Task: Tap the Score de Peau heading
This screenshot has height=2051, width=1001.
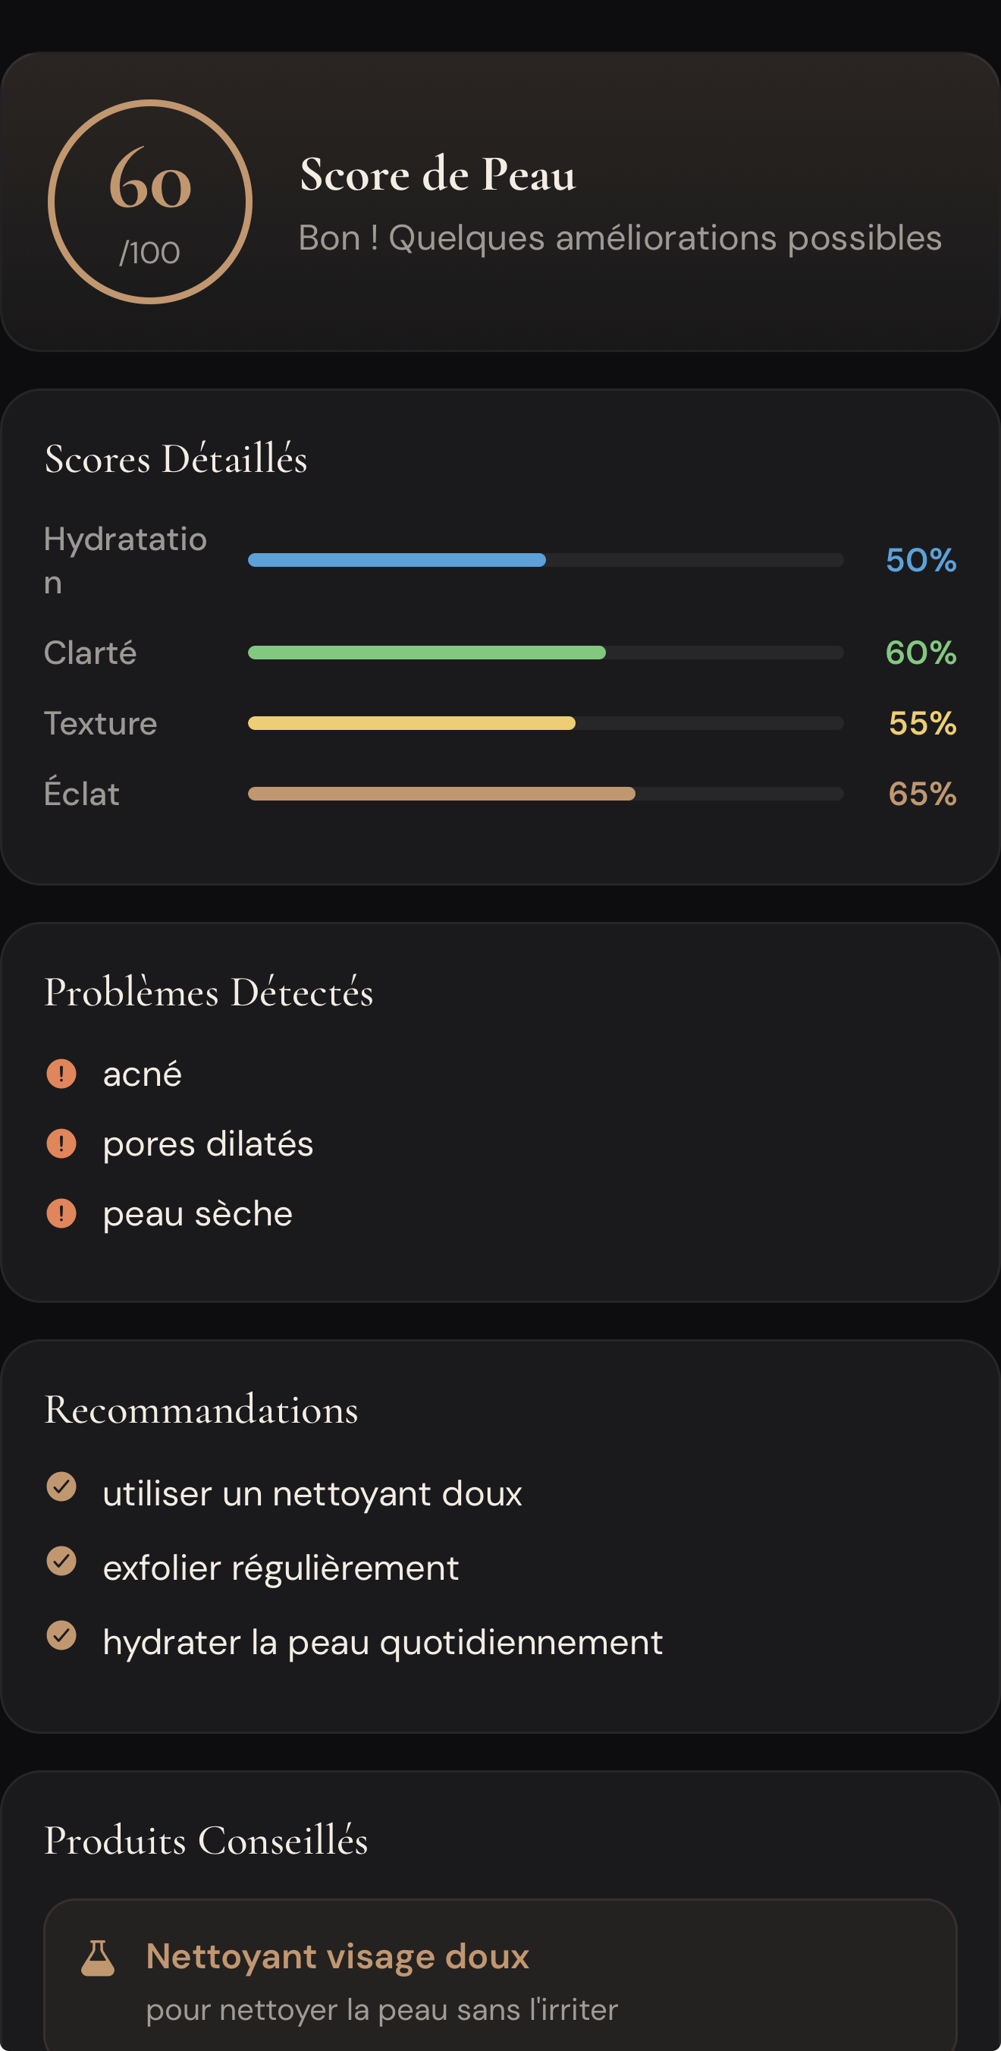Action: 438,175
